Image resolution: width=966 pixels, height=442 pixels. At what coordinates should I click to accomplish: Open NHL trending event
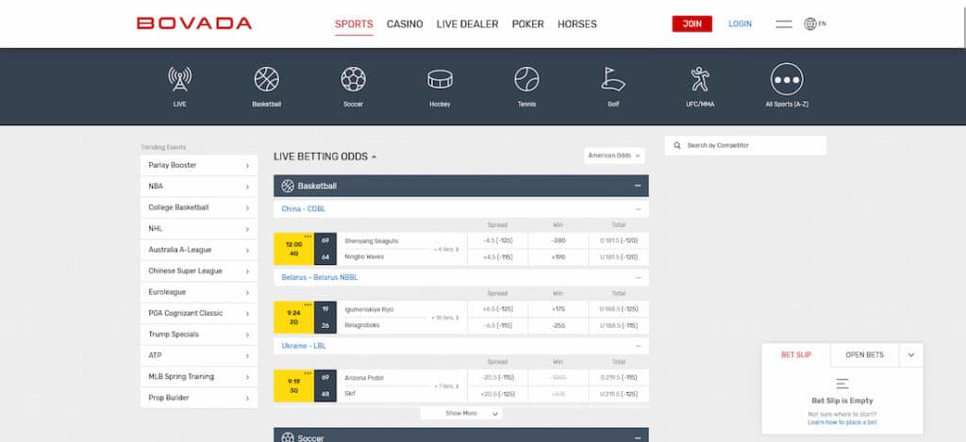pyautogui.click(x=199, y=229)
